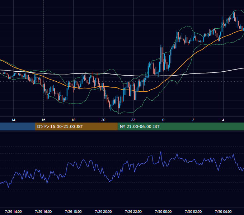Click hour label 16 on price chart axis
This screenshot has height=215, width=244.
[x=43, y=120]
